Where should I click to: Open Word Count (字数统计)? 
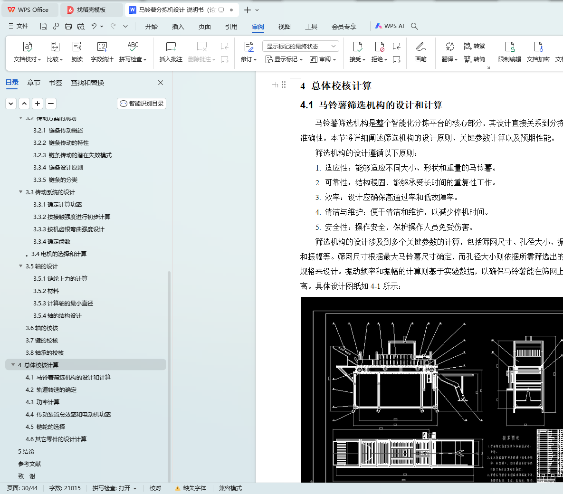pos(102,52)
